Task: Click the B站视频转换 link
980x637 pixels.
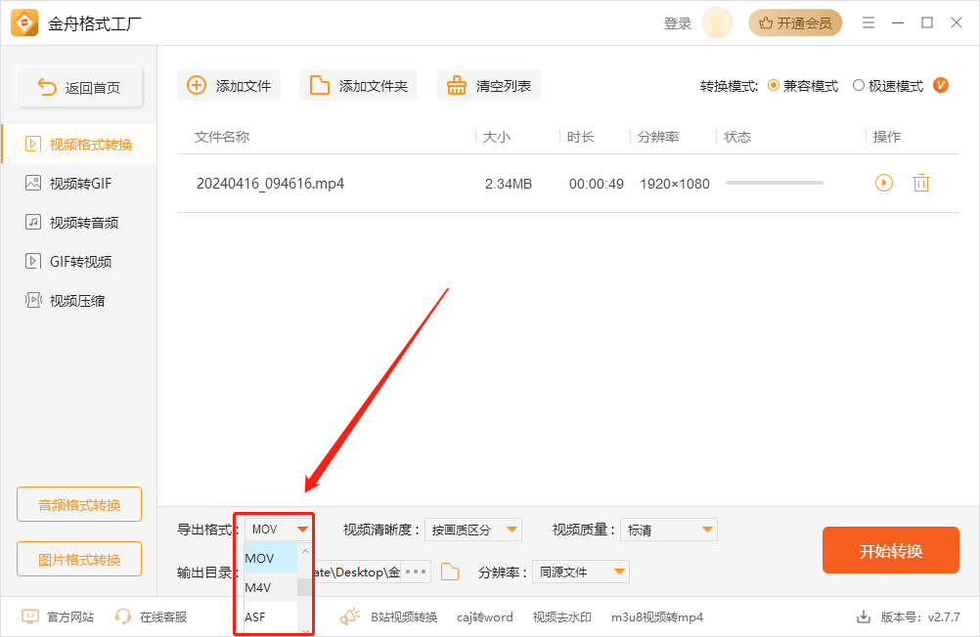Action: point(404,617)
